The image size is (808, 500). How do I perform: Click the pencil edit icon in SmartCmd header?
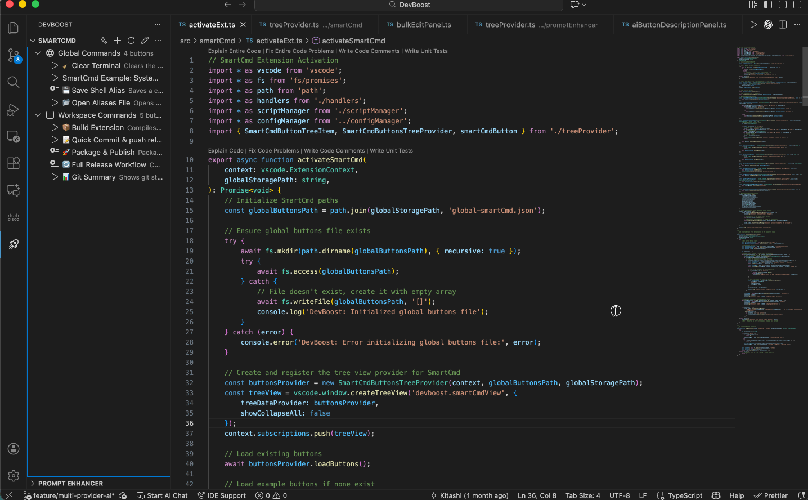[145, 41]
